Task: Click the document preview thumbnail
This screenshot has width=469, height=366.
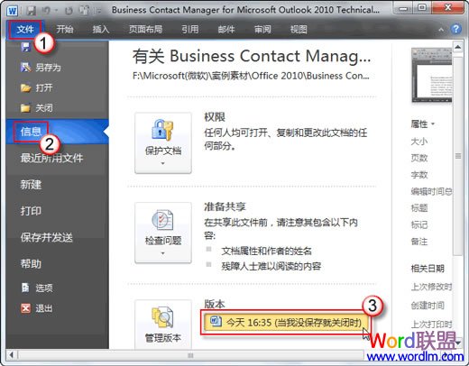Action: 431,75
